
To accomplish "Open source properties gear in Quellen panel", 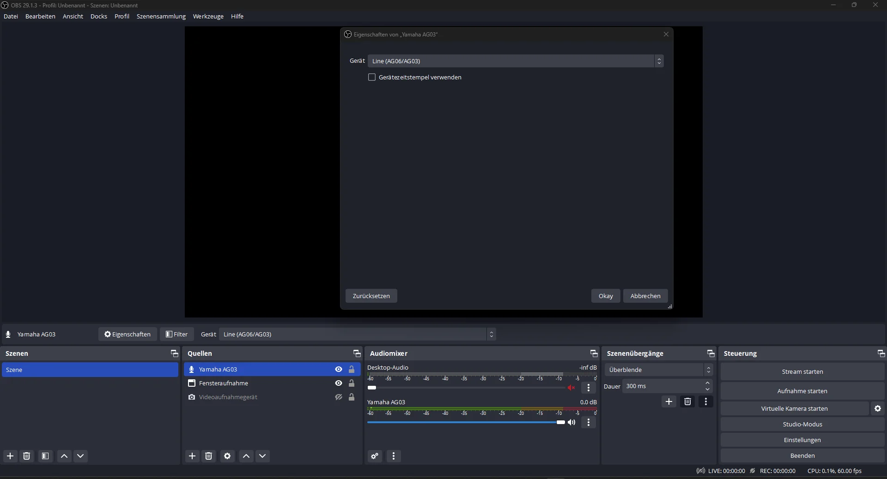I will click(x=227, y=456).
